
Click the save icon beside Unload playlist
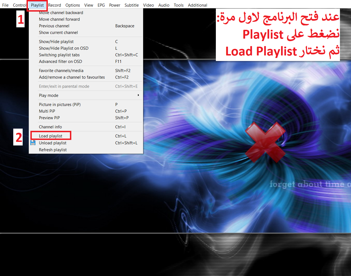tap(33, 143)
